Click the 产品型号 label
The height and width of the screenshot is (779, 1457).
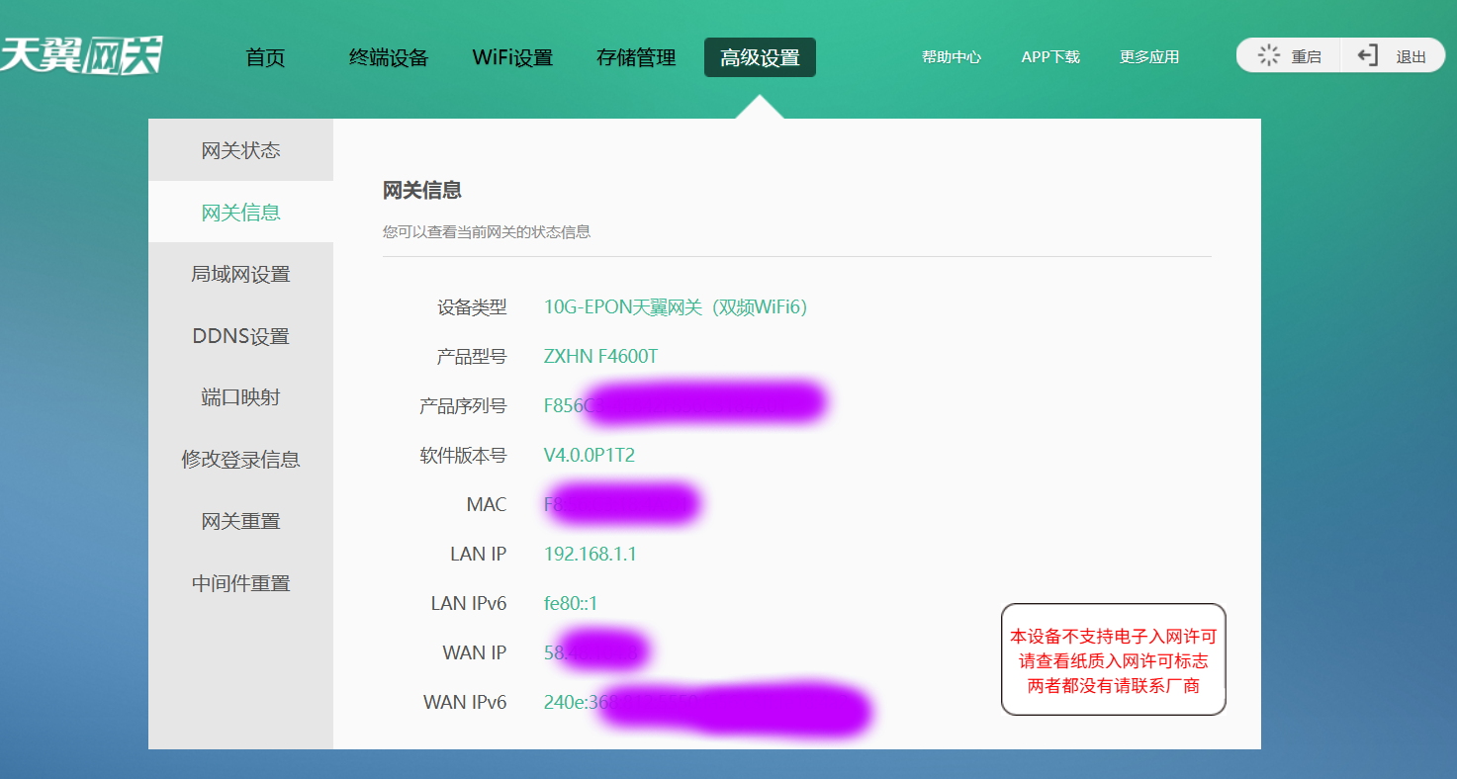click(x=472, y=357)
